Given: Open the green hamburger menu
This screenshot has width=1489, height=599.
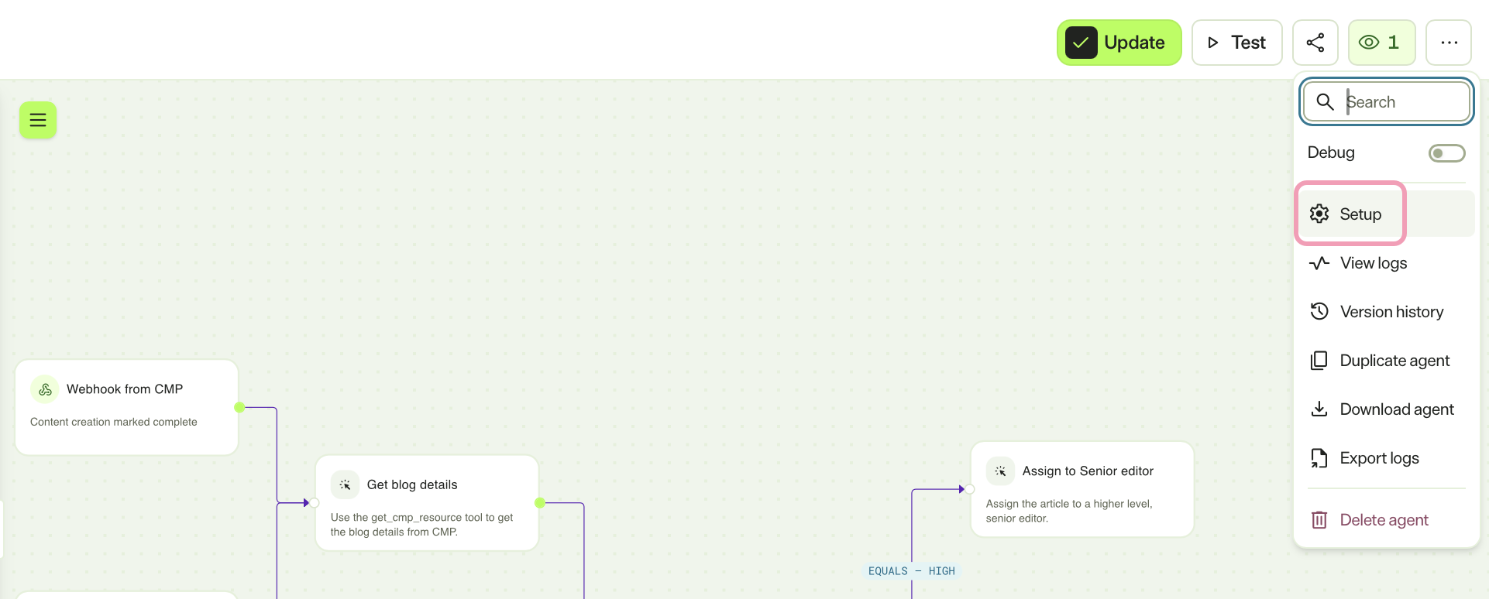Looking at the screenshot, I should [38, 120].
